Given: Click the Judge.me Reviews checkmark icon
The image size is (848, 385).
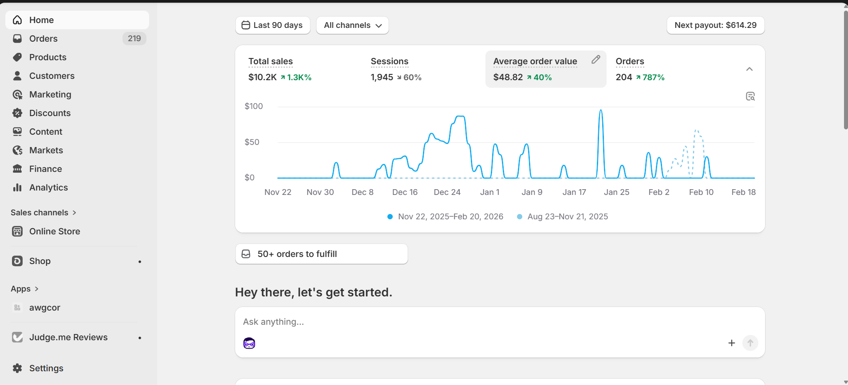Looking at the screenshot, I should coord(17,337).
